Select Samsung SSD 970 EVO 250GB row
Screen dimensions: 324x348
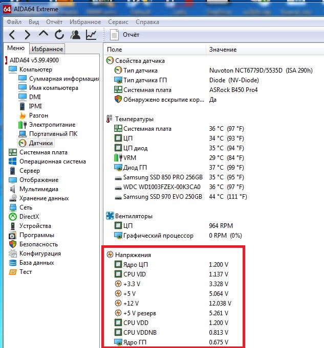[181, 197]
